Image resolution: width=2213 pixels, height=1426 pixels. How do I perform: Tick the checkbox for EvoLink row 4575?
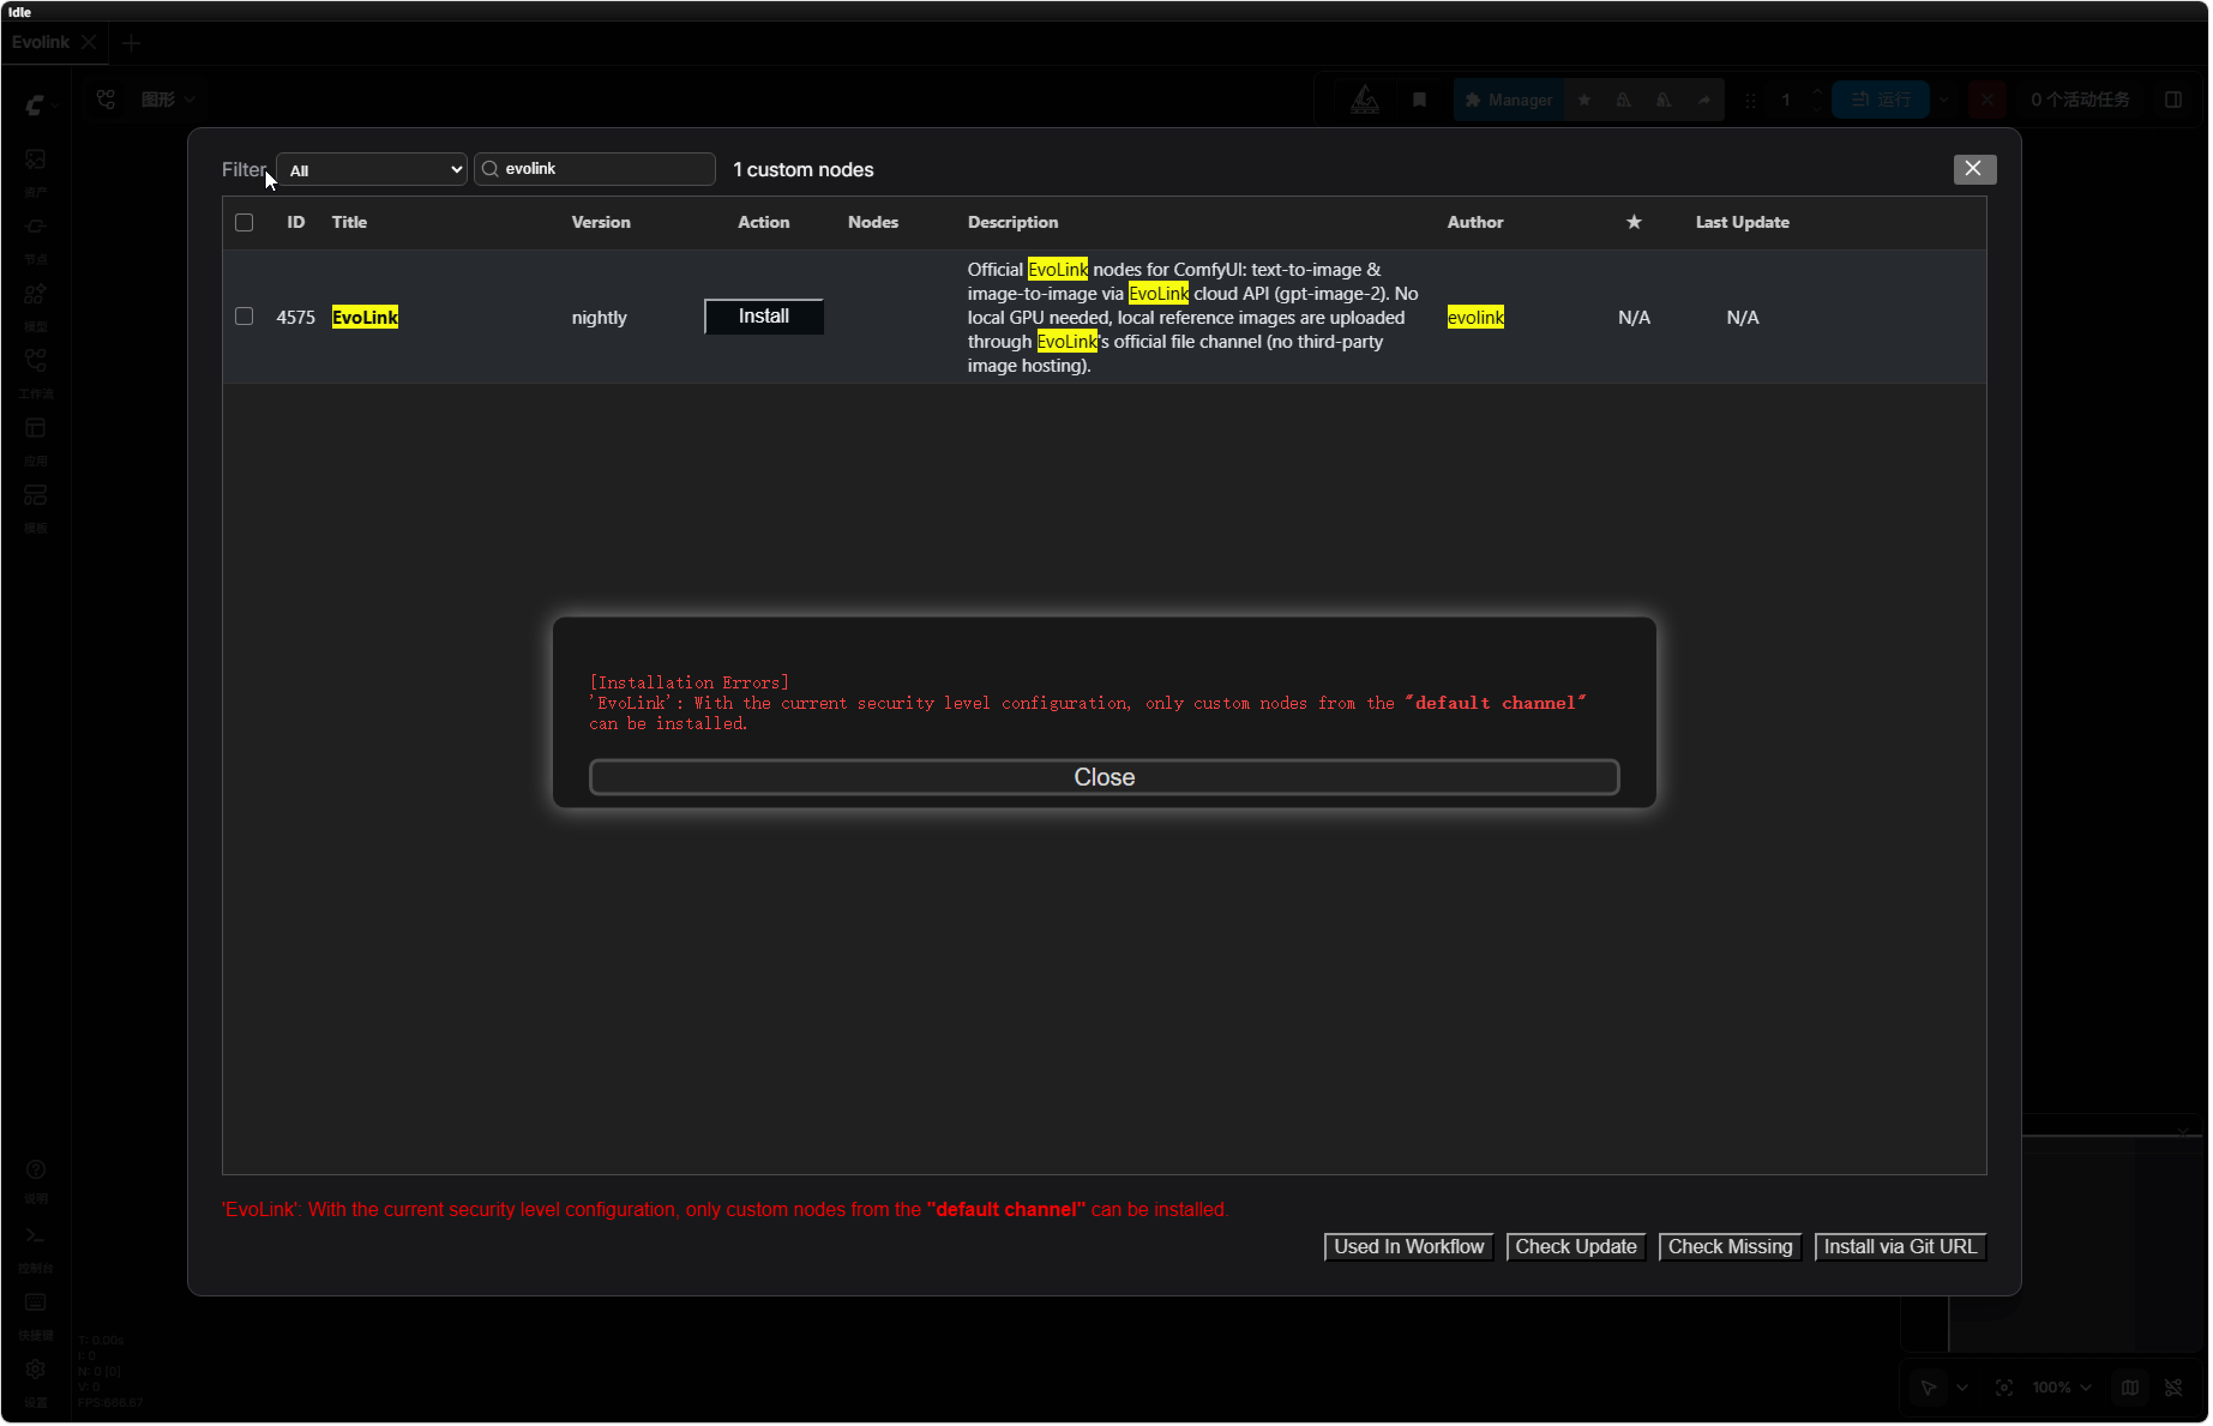tap(245, 317)
